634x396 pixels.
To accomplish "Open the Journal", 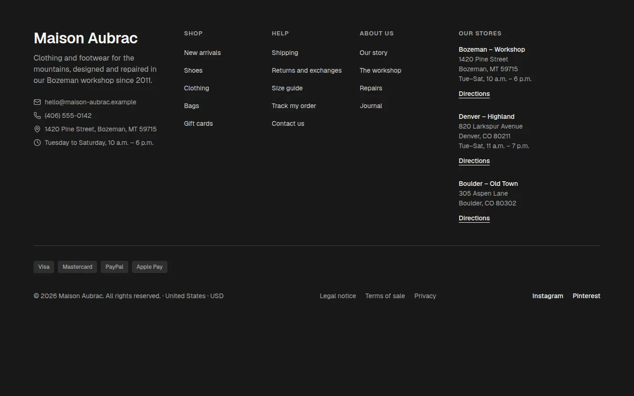I will 371,106.
